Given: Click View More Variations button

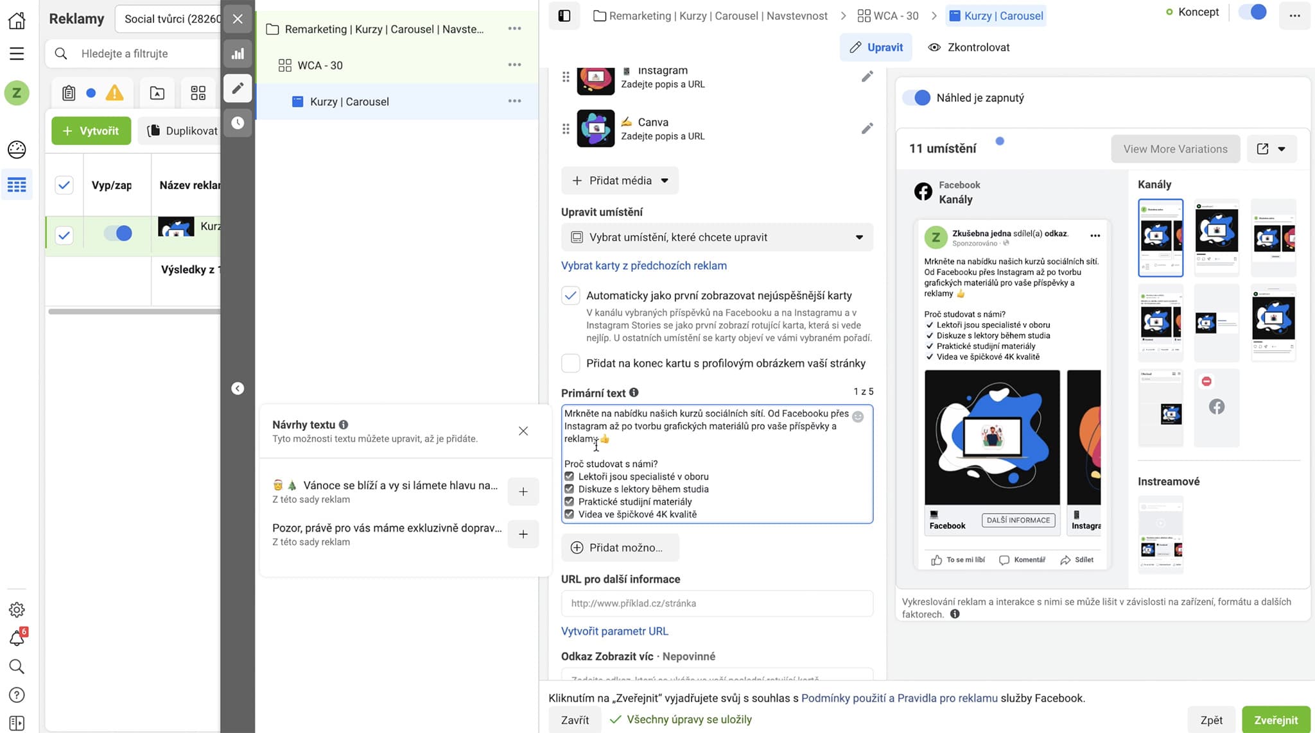Looking at the screenshot, I should click(x=1175, y=149).
